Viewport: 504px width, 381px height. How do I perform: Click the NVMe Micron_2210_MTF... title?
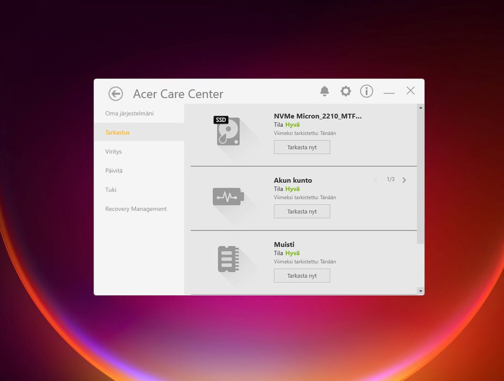pyautogui.click(x=318, y=116)
